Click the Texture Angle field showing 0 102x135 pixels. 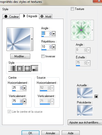tap(80, 50)
